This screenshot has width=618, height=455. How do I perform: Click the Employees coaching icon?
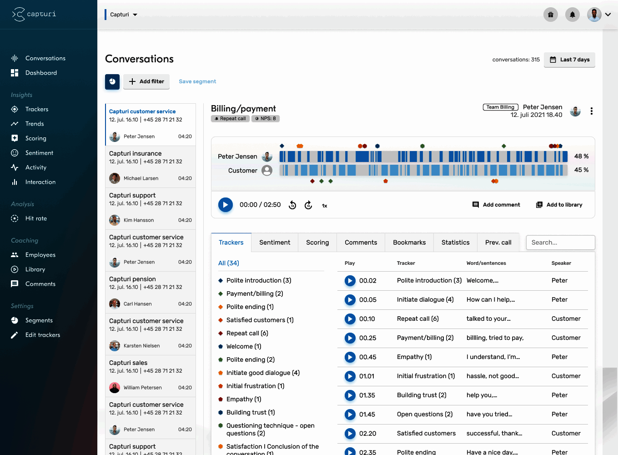15,254
